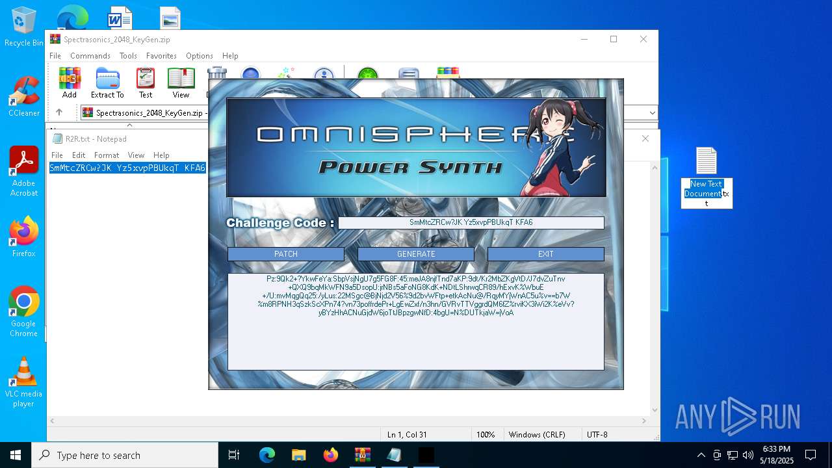Click the taskbar clock showing 6:33 PM

(x=777, y=455)
